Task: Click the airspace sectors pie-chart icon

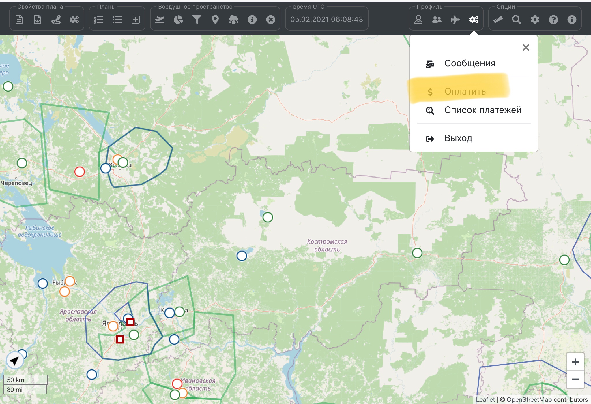Action: (178, 20)
